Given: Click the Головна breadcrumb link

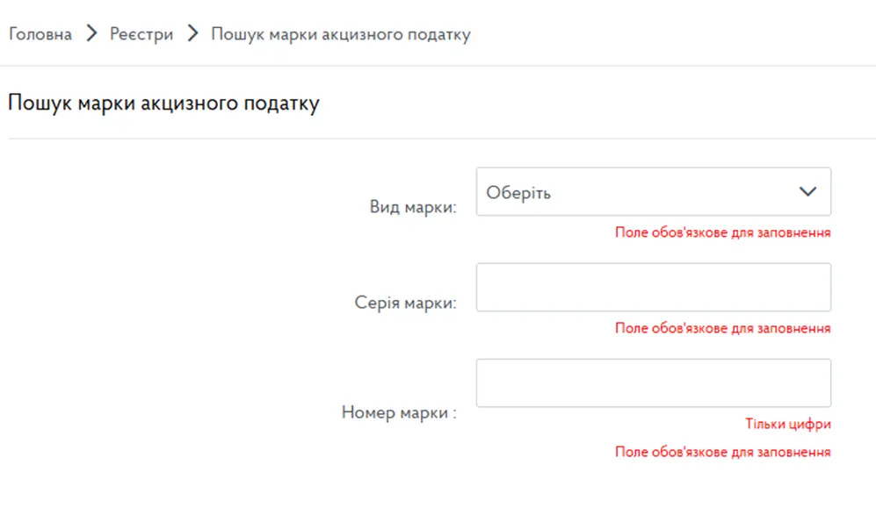Looking at the screenshot, I should pos(40,35).
